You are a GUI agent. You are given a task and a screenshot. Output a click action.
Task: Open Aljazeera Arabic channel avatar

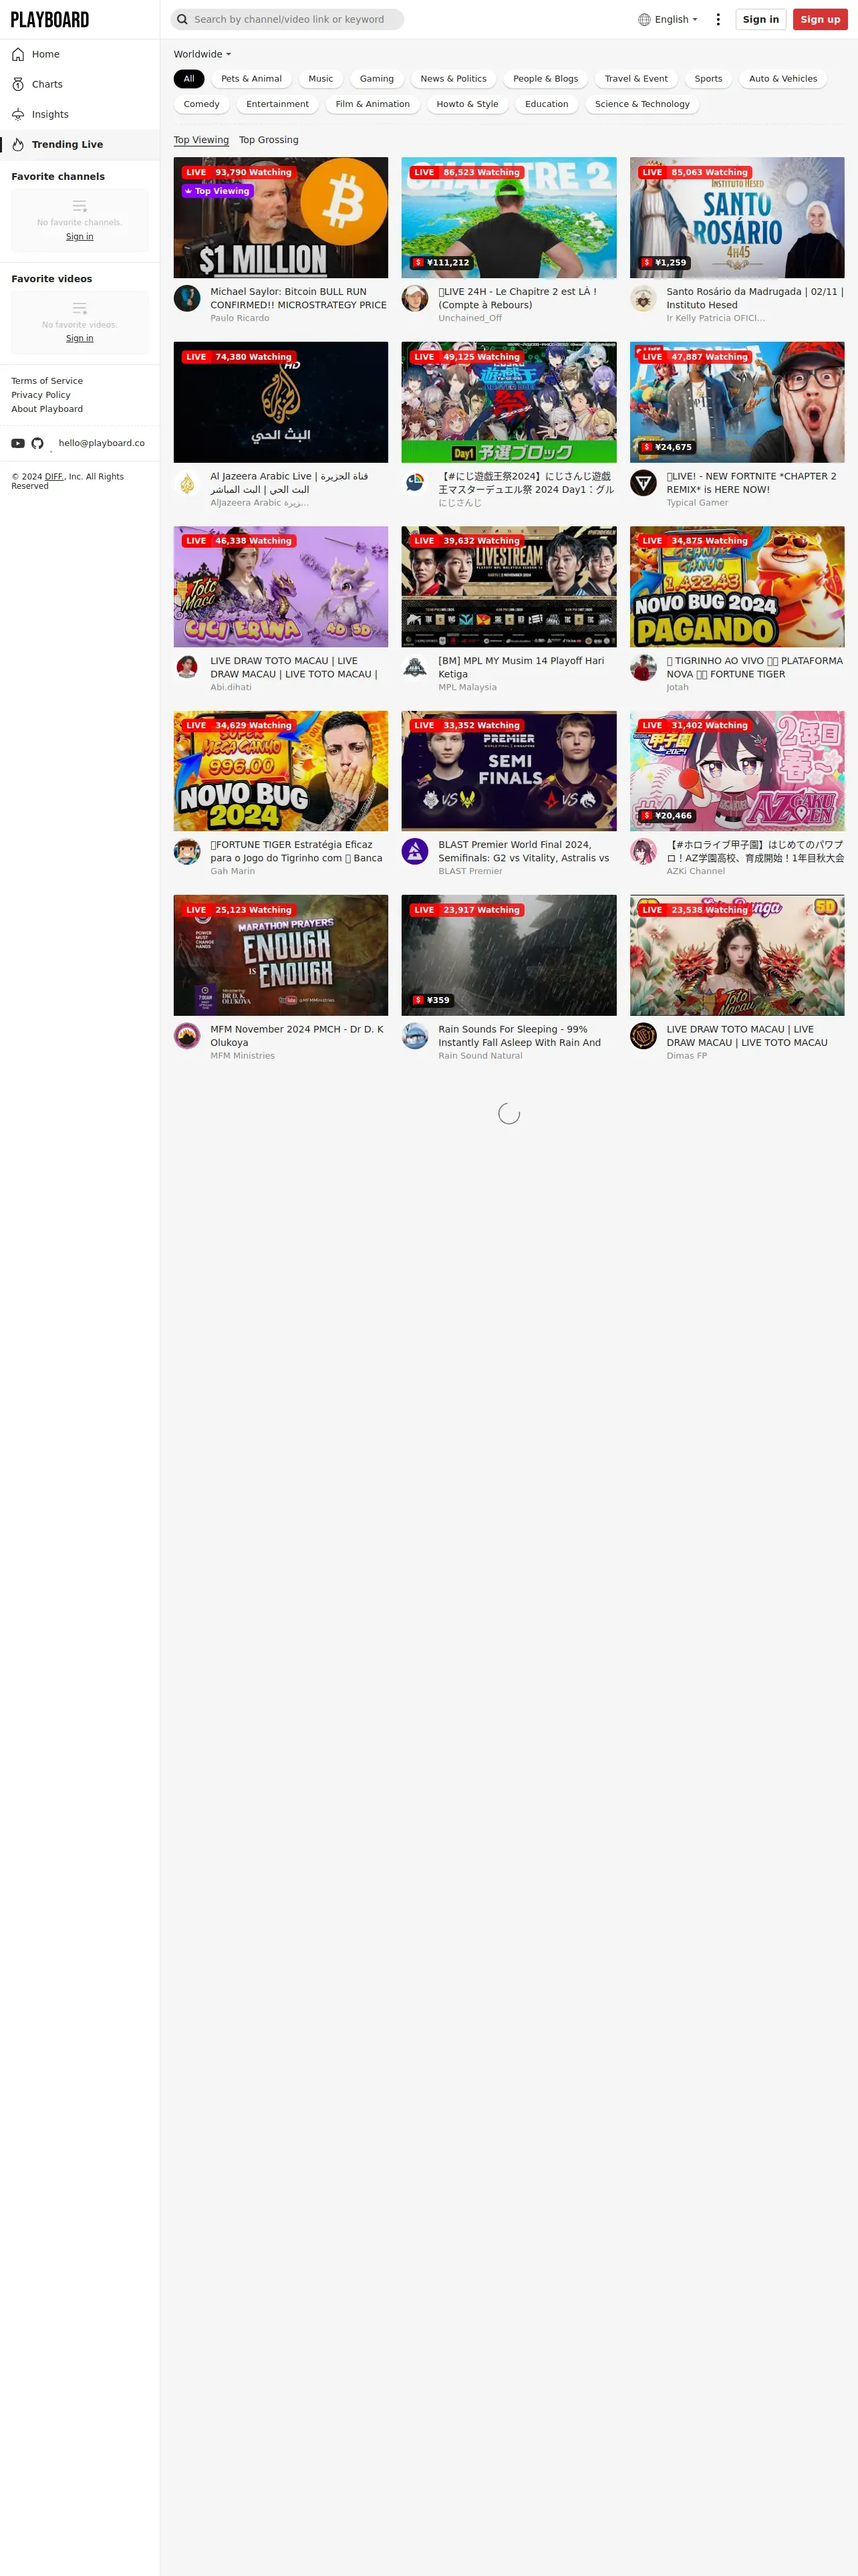pyautogui.click(x=187, y=483)
